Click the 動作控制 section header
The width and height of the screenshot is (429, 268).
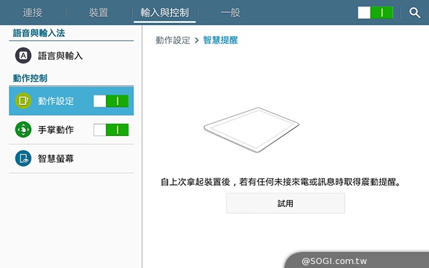[x=30, y=78]
